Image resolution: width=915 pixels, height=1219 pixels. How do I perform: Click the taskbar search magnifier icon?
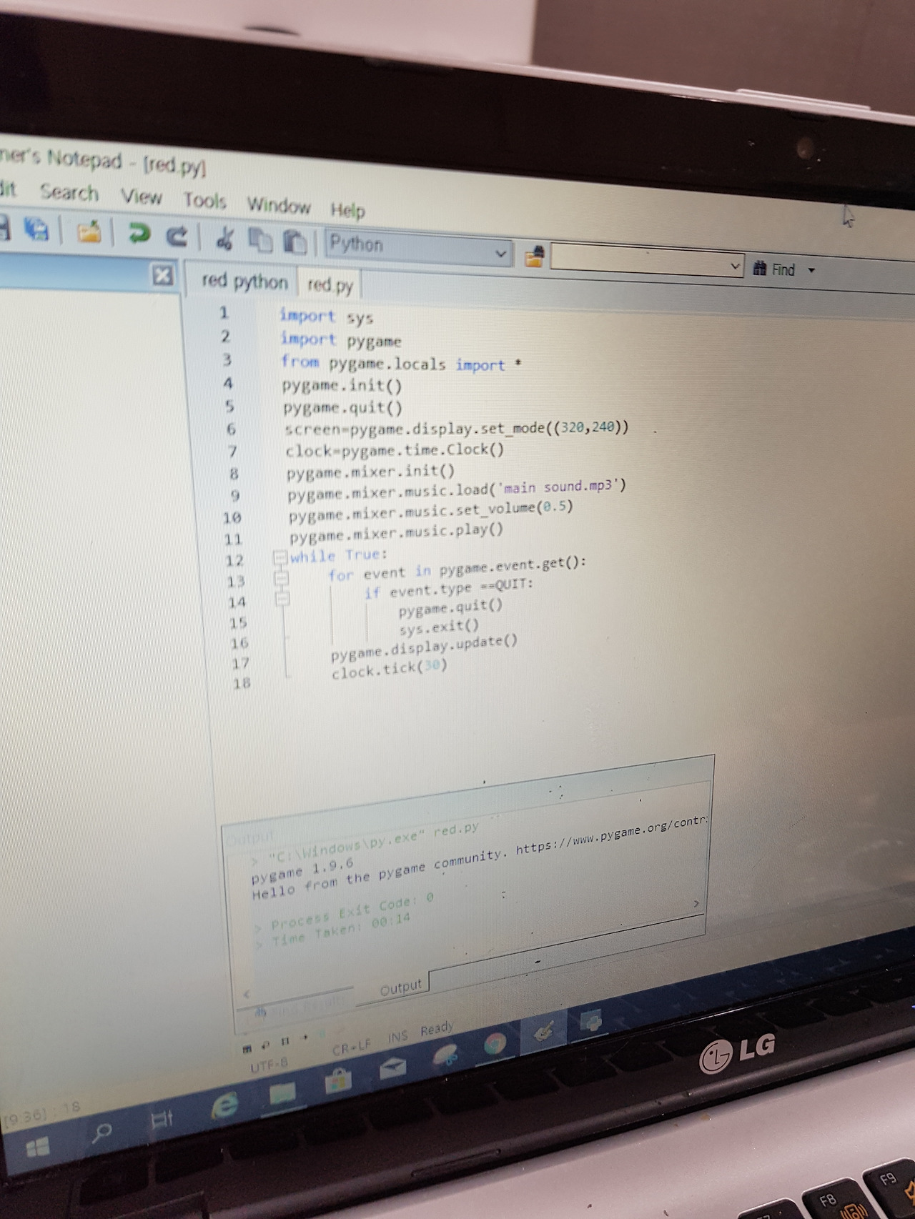[102, 1132]
